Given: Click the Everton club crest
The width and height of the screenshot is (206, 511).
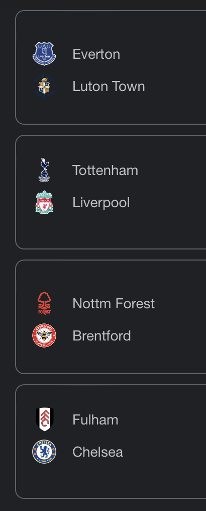Looking at the screenshot, I should pos(44,54).
